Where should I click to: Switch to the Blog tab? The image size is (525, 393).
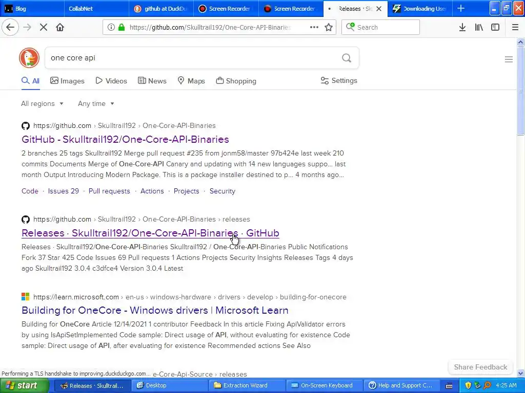click(32, 9)
